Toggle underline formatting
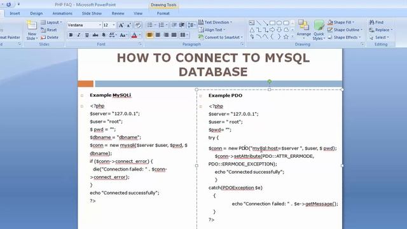Image resolution: width=407 pixels, height=229 pixels. pos(86,35)
